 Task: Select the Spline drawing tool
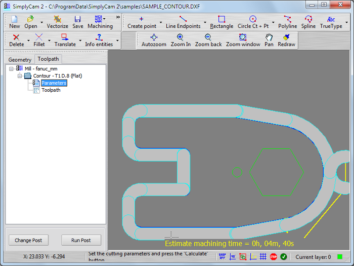click(308, 22)
